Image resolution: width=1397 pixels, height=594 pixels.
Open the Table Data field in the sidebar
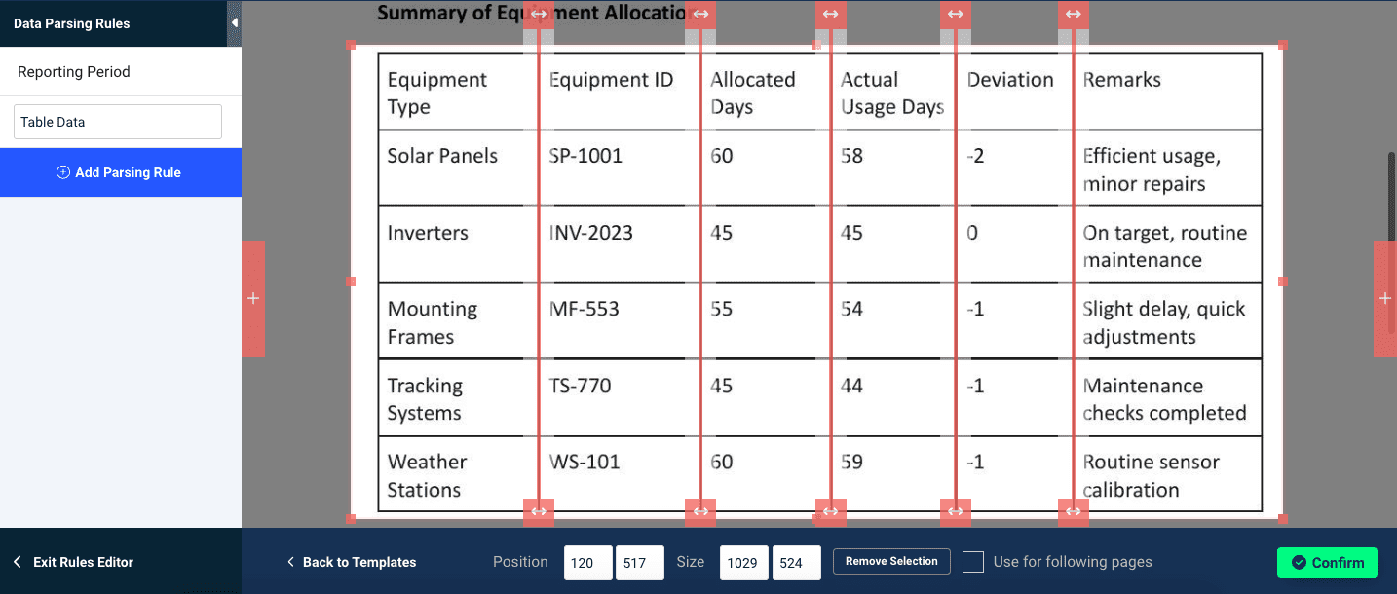(x=117, y=120)
